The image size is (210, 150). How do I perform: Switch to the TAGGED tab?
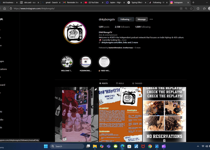click(x=137, y=83)
